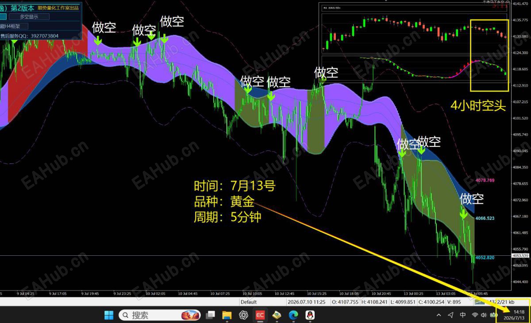Open the Wi-Fi network tray icon
531x323 pixels.
475,315
